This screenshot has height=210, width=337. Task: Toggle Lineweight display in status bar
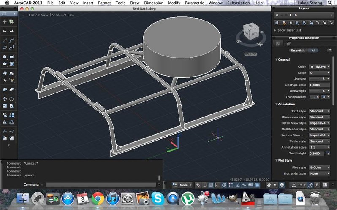click(x=250, y=185)
